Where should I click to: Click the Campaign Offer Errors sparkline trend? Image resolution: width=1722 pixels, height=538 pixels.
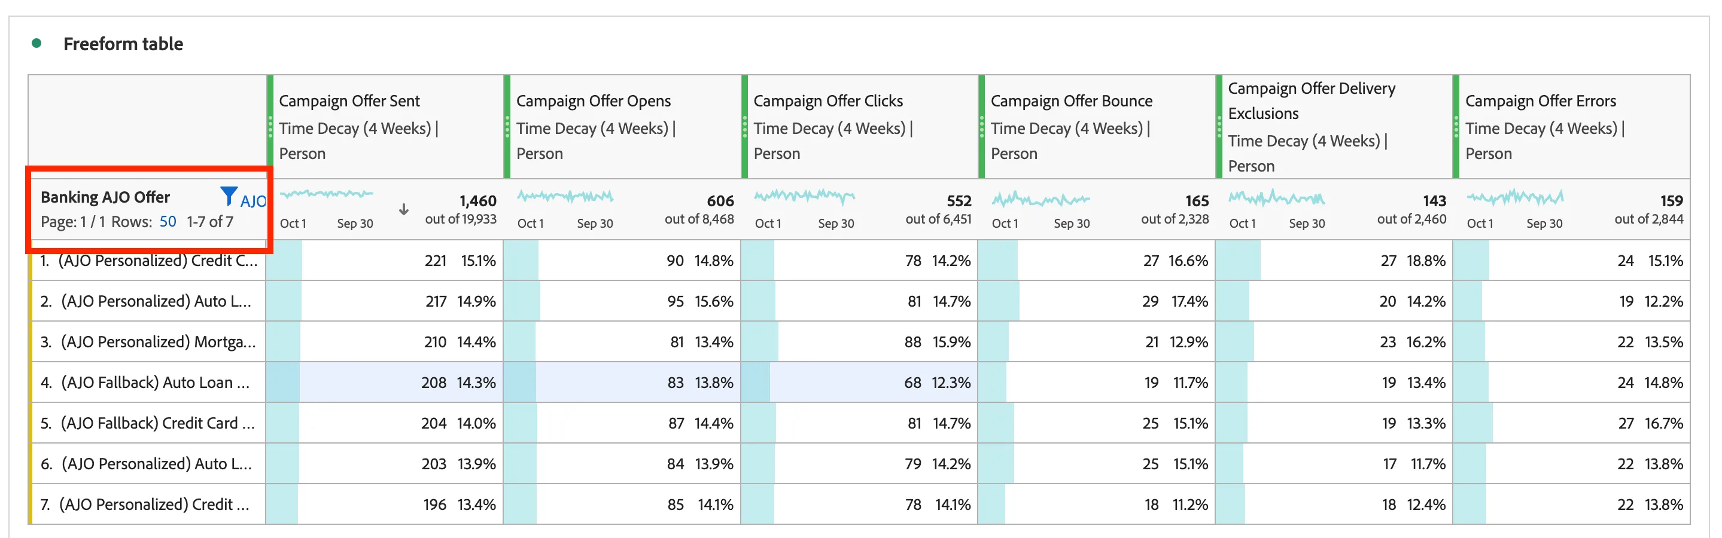point(1515,197)
